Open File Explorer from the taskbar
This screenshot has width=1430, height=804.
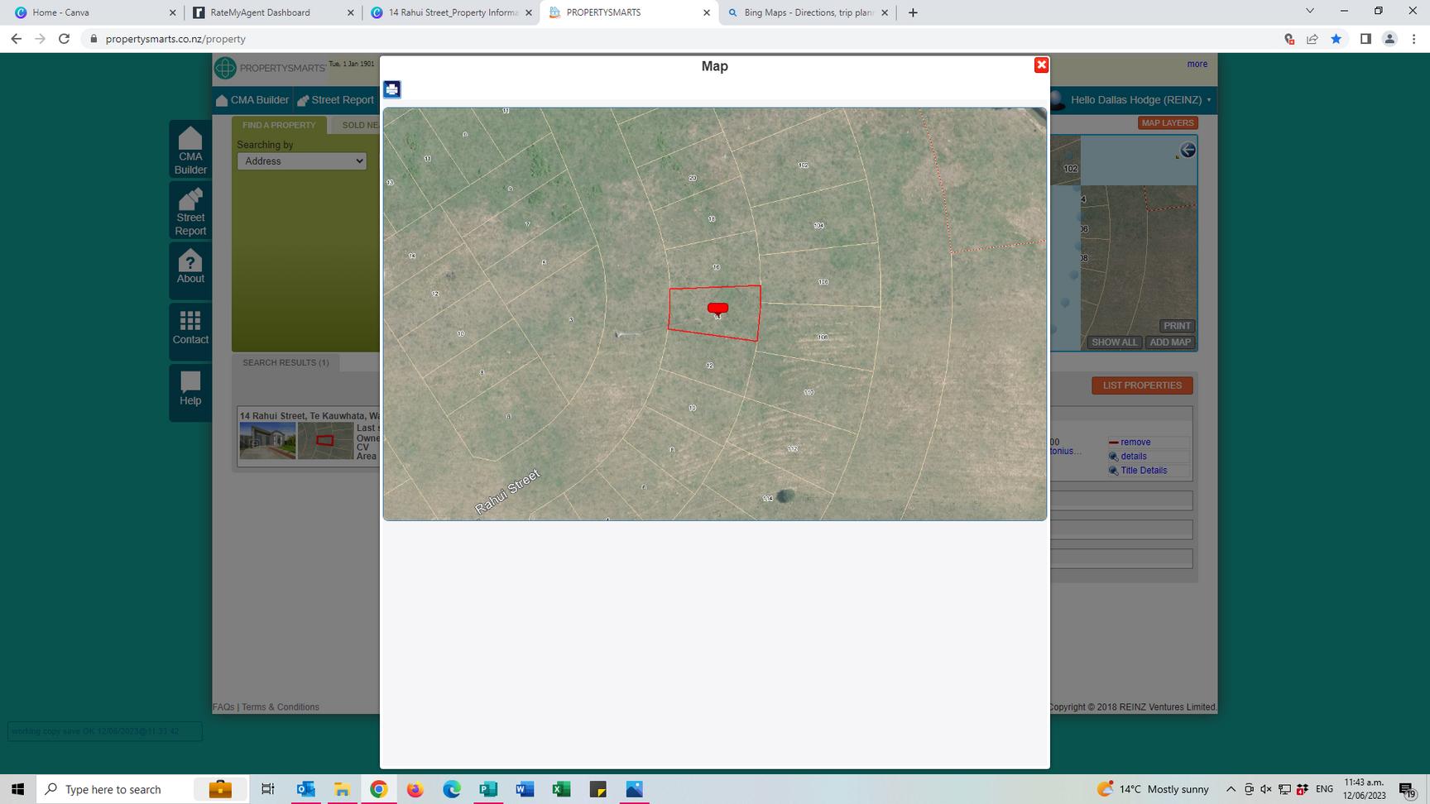point(342,789)
